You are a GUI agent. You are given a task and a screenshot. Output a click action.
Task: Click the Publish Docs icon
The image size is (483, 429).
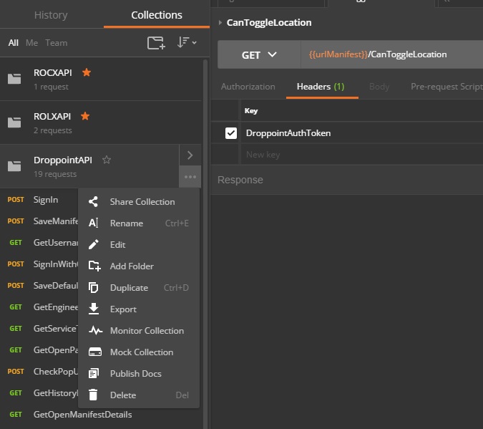[x=94, y=373]
